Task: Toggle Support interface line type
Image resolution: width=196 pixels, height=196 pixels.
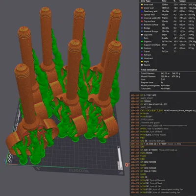Action: coord(168,45)
